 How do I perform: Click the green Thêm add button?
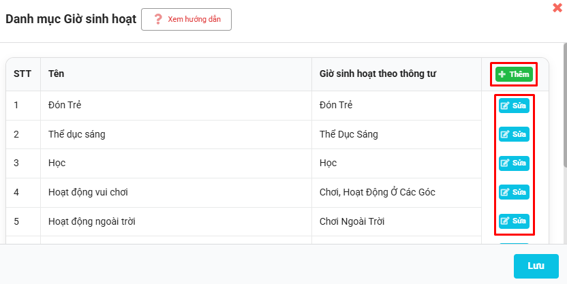(x=514, y=74)
